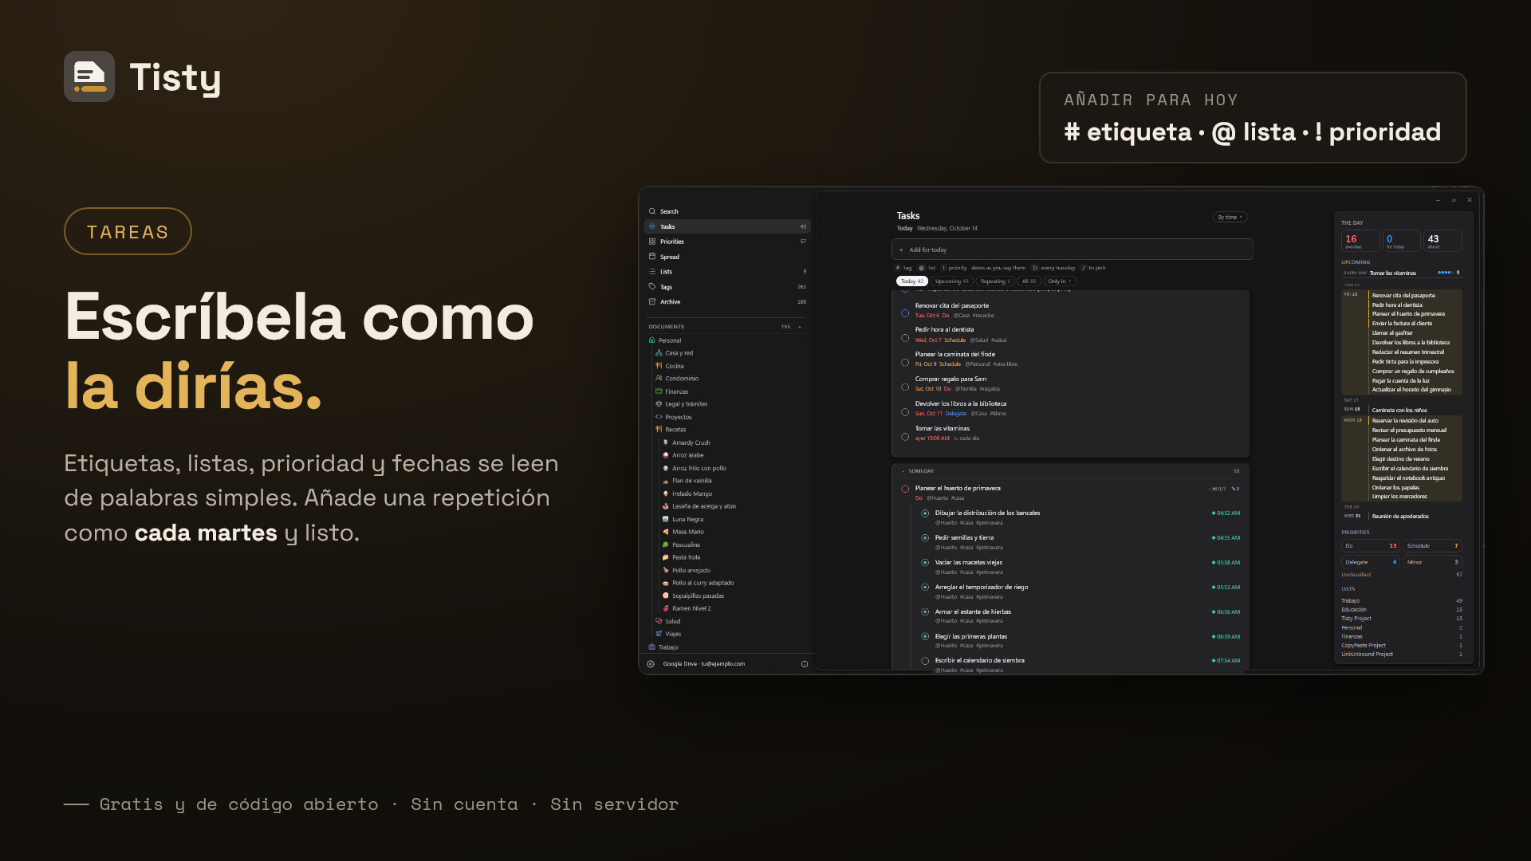Viewport: 1531px width, 861px height.
Task: Click the Archive box icon
Action: coord(652,302)
